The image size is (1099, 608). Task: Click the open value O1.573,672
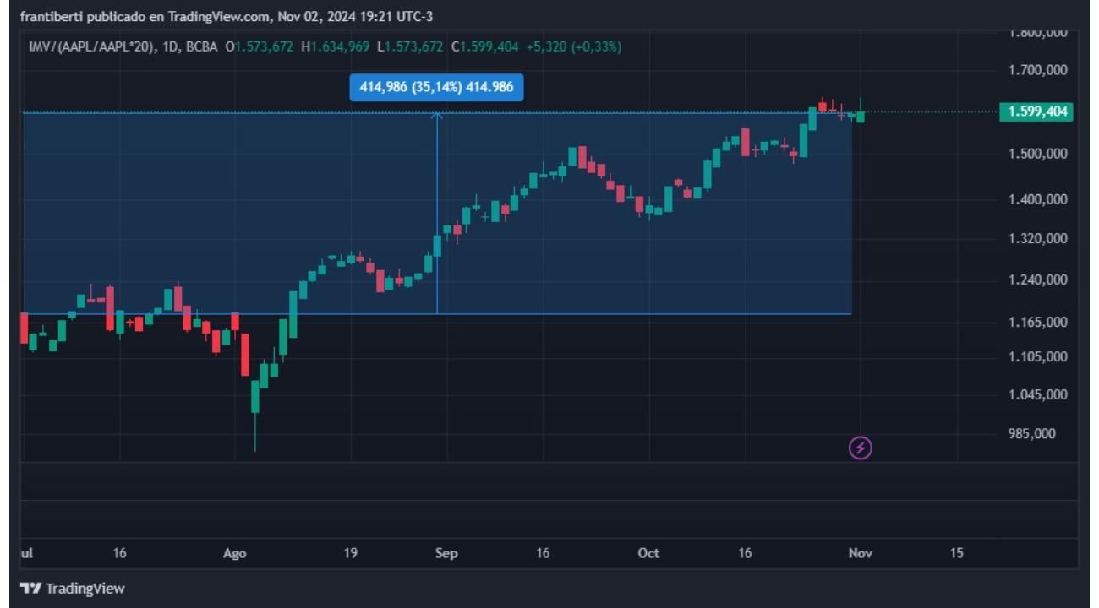(259, 46)
